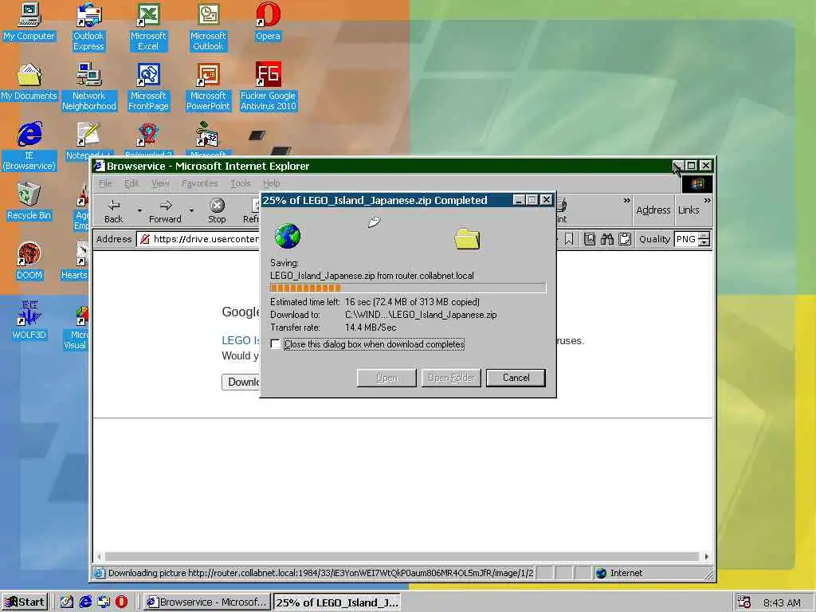Click the first quick launch icon beside Start
The image size is (816, 612).
pos(67,602)
